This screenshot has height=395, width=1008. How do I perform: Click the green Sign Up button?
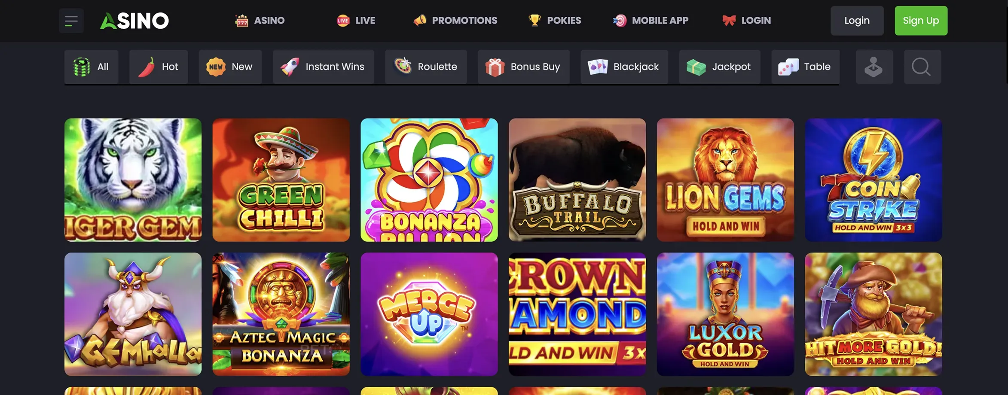pyautogui.click(x=921, y=21)
